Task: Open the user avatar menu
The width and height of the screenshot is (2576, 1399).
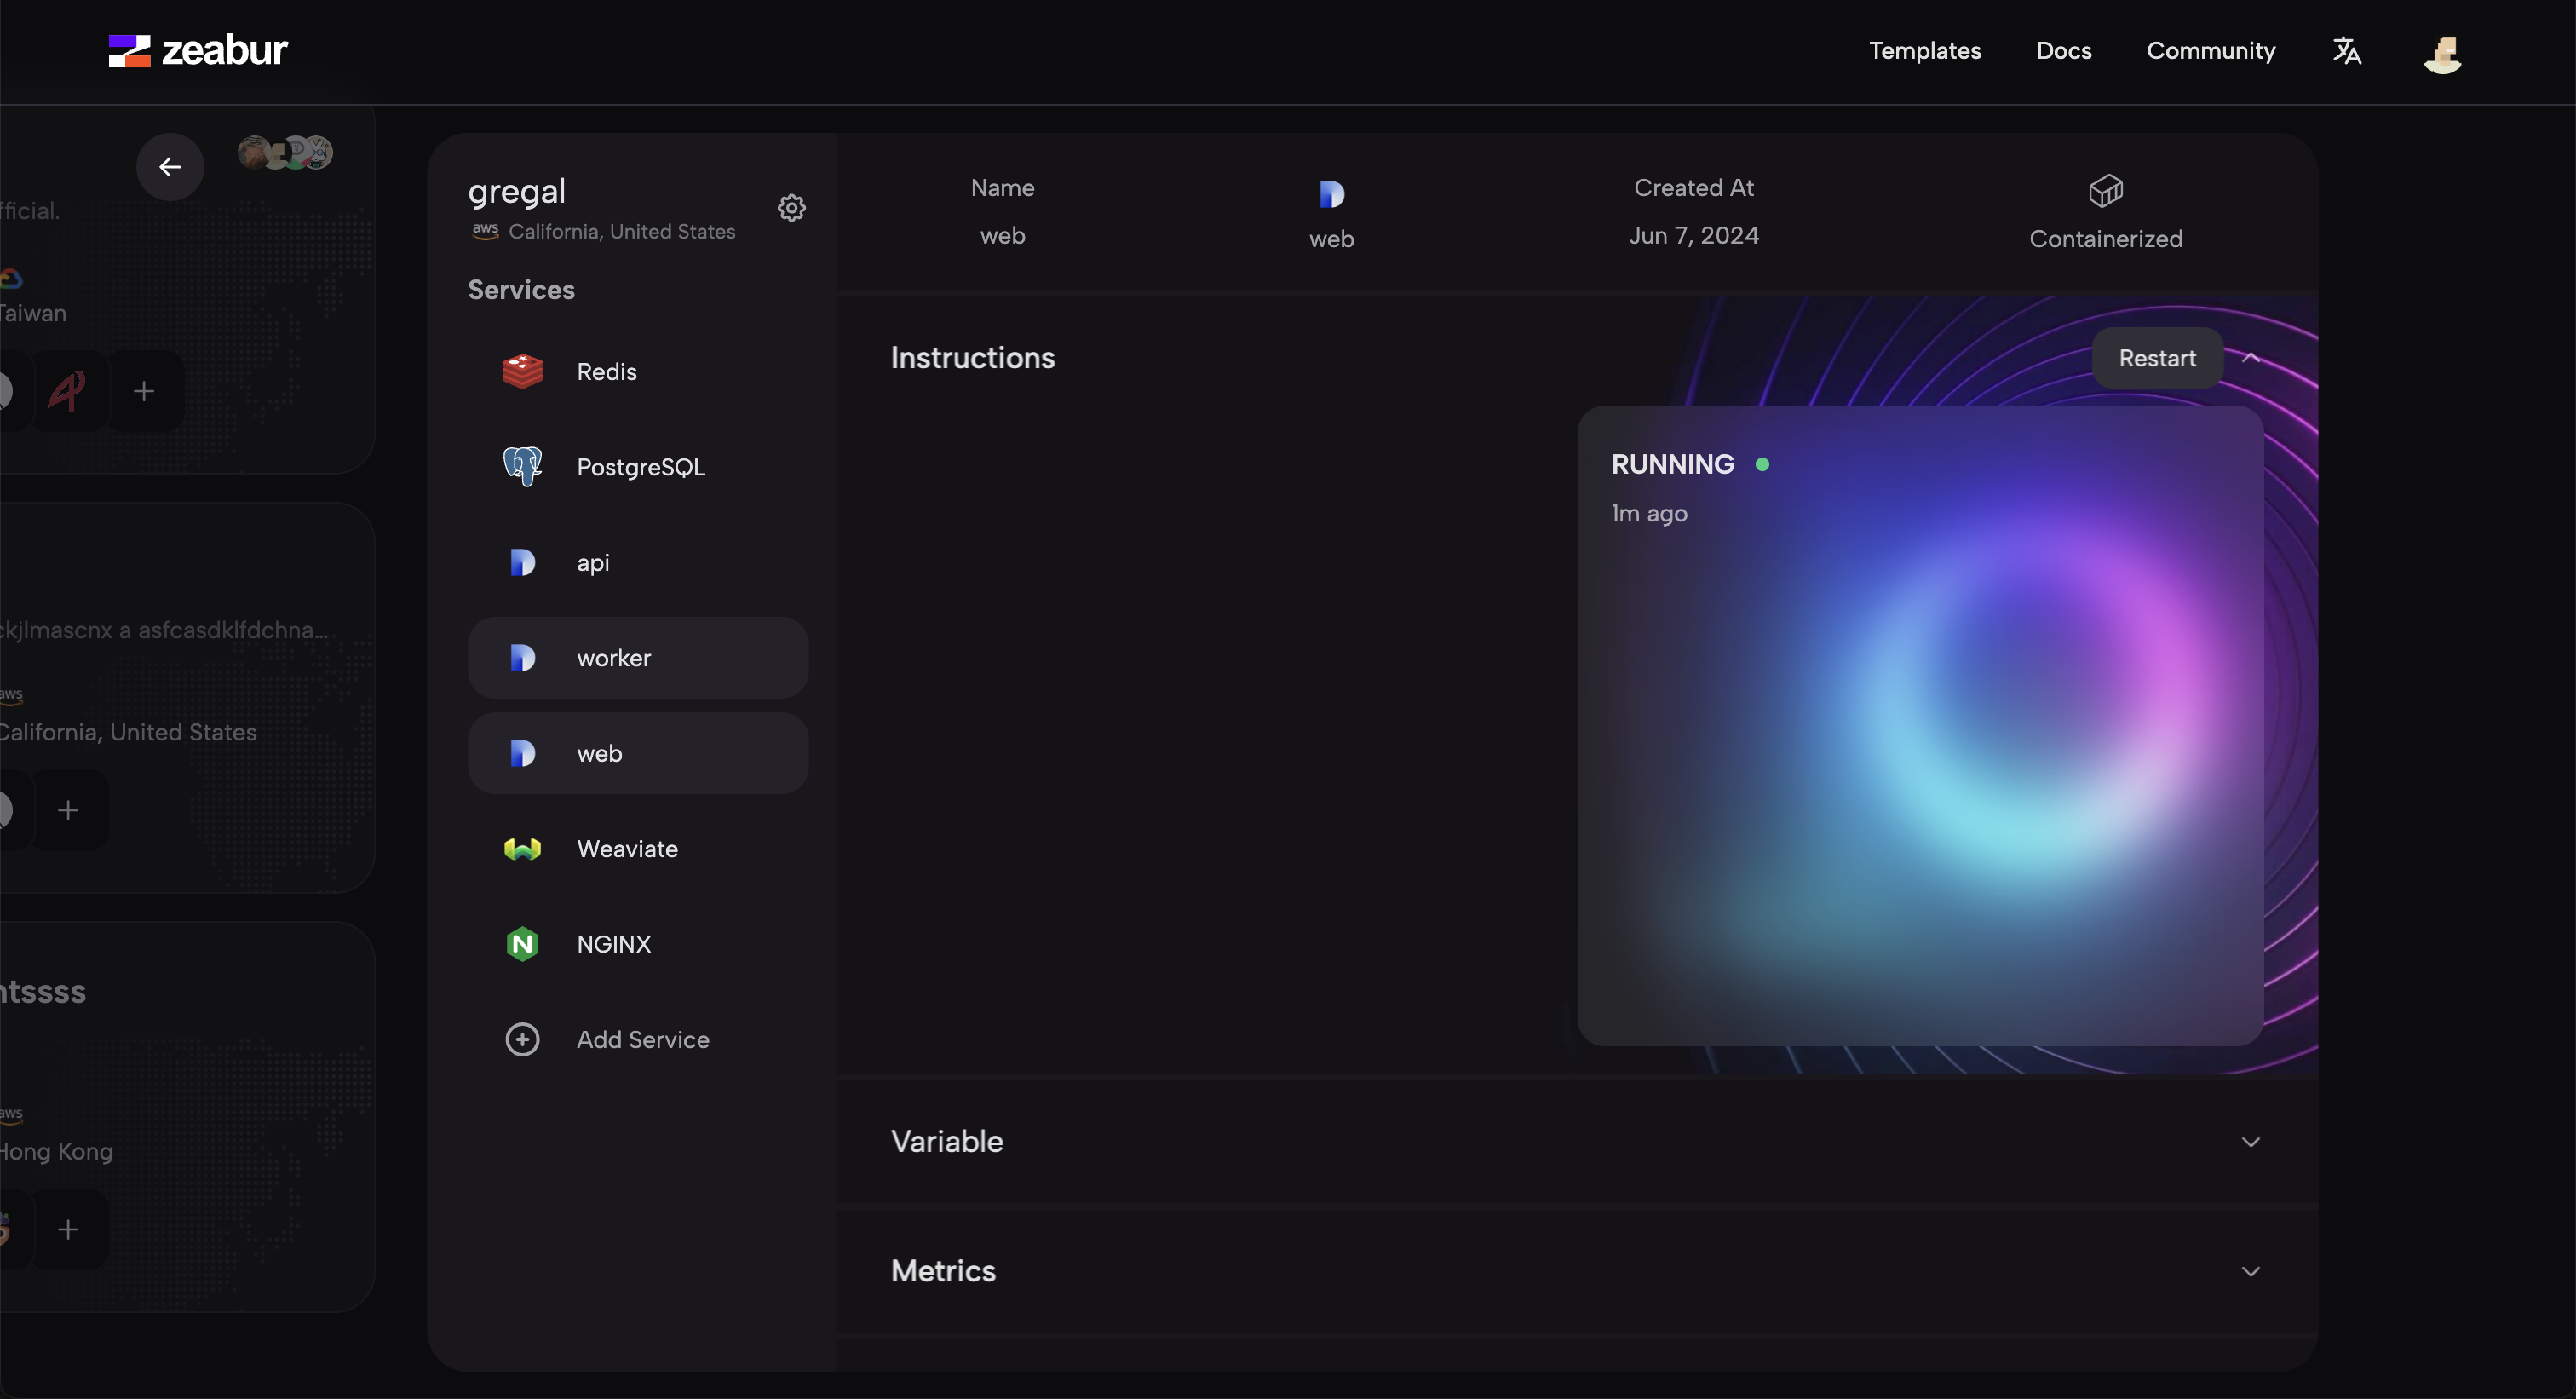Action: pos(2441,53)
